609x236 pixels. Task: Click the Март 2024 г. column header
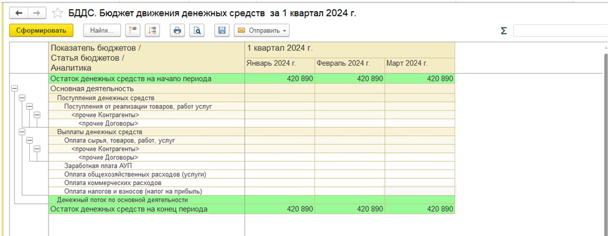[x=420, y=65]
